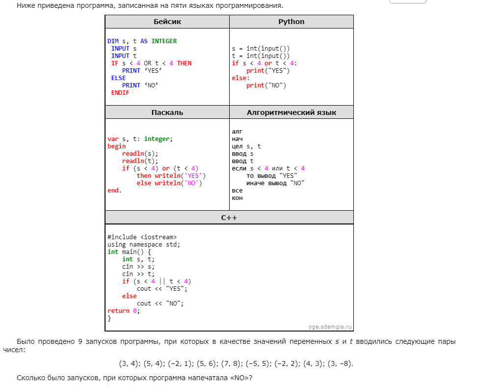The image size is (478, 390).
Task: Click the иначе вывод "NO" line
Action: tap(275, 183)
